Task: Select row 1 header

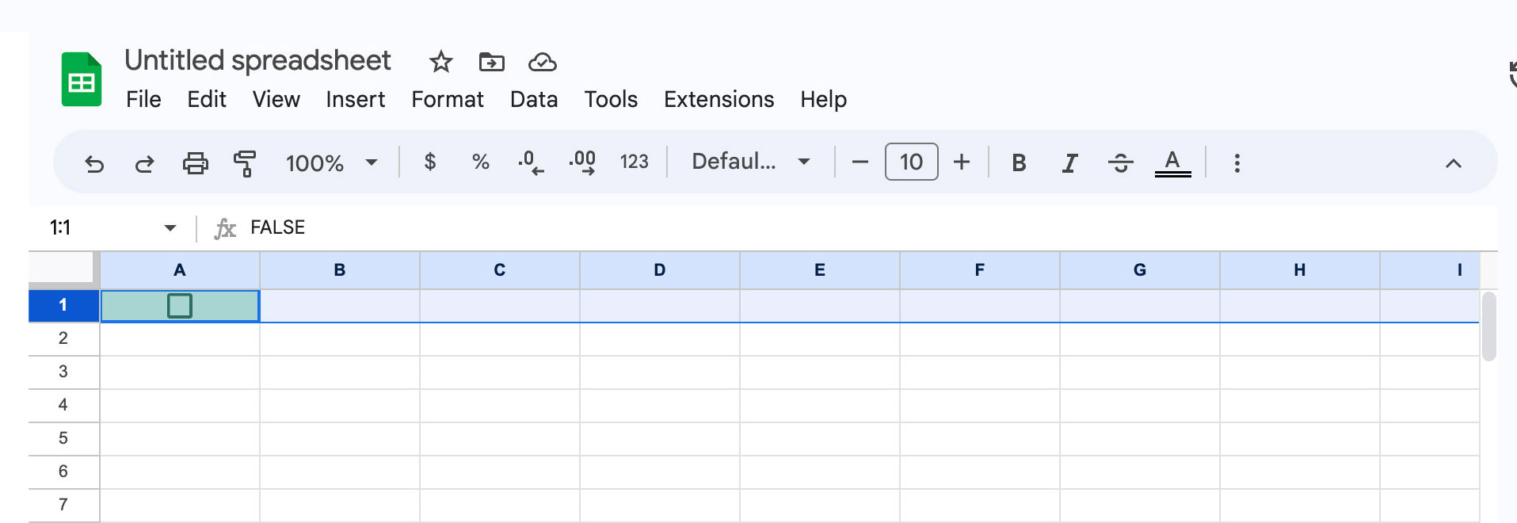Action: pyautogui.click(x=63, y=306)
